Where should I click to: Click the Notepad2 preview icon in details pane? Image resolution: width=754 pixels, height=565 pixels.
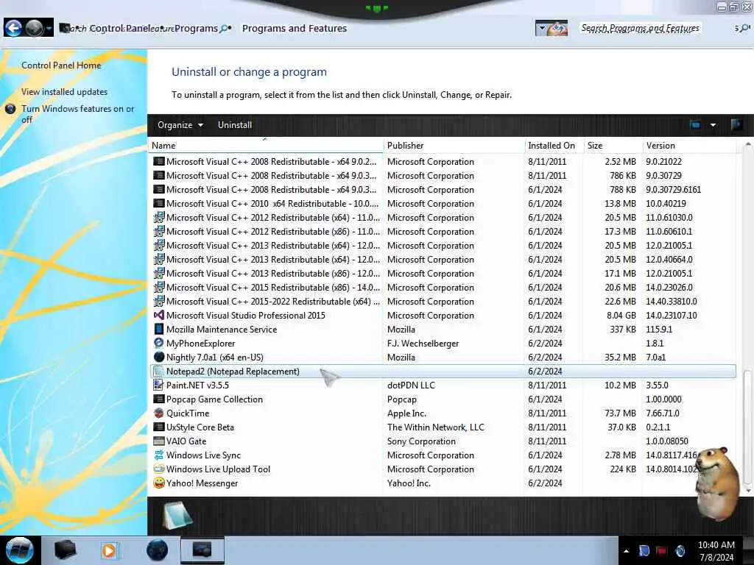[x=177, y=515]
